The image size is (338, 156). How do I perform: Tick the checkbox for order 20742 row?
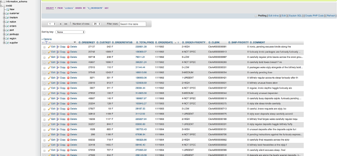click(x=45, y=52)
